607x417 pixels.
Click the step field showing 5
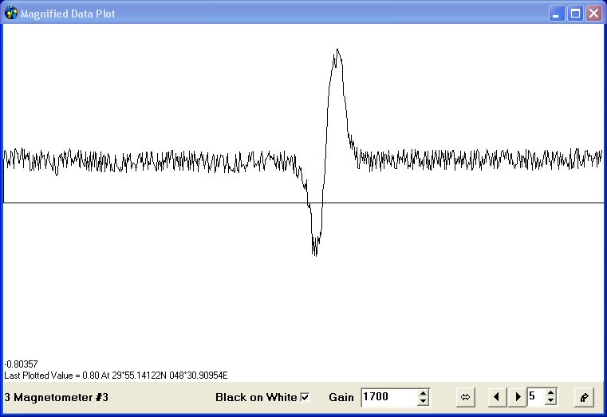coord(537,397)
